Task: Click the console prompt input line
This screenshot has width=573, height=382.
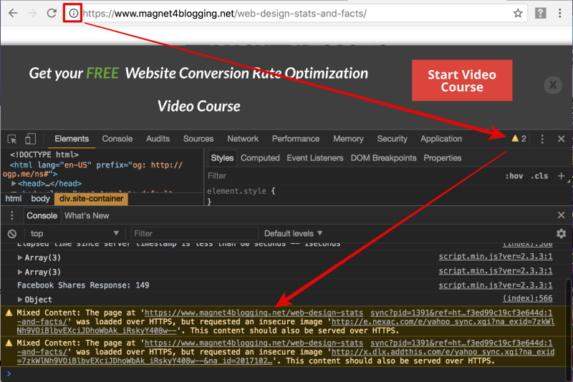Action: point(285,374)
